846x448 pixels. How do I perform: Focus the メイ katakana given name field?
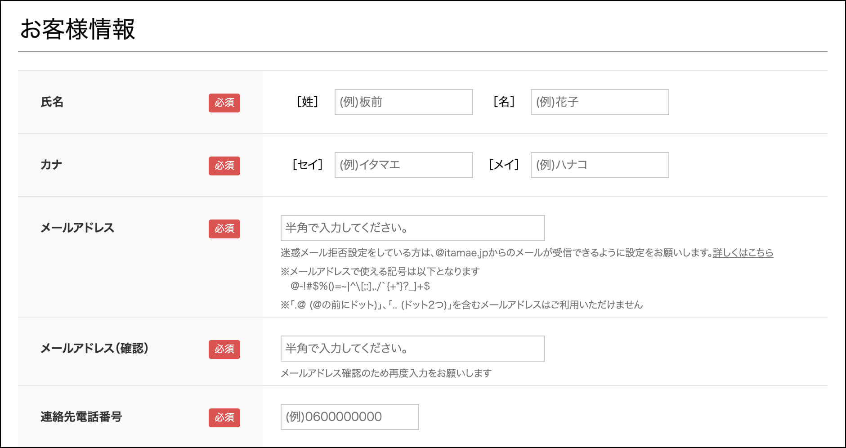[600, 165]
